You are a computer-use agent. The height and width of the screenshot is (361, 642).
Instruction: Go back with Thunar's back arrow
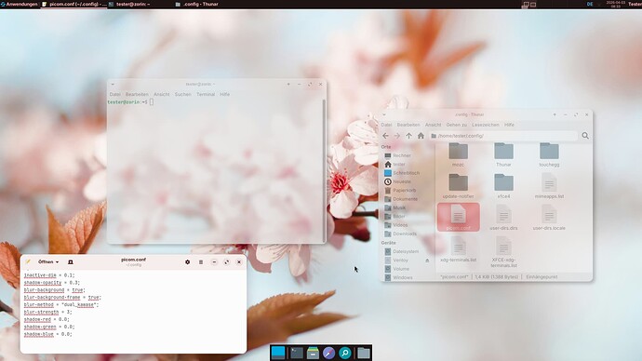click(x=386, y=136)
